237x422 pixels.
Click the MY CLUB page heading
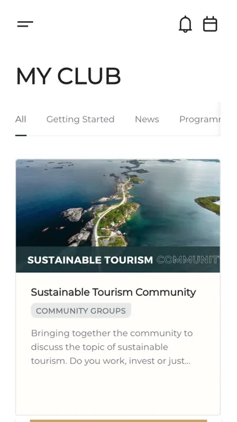68,76
